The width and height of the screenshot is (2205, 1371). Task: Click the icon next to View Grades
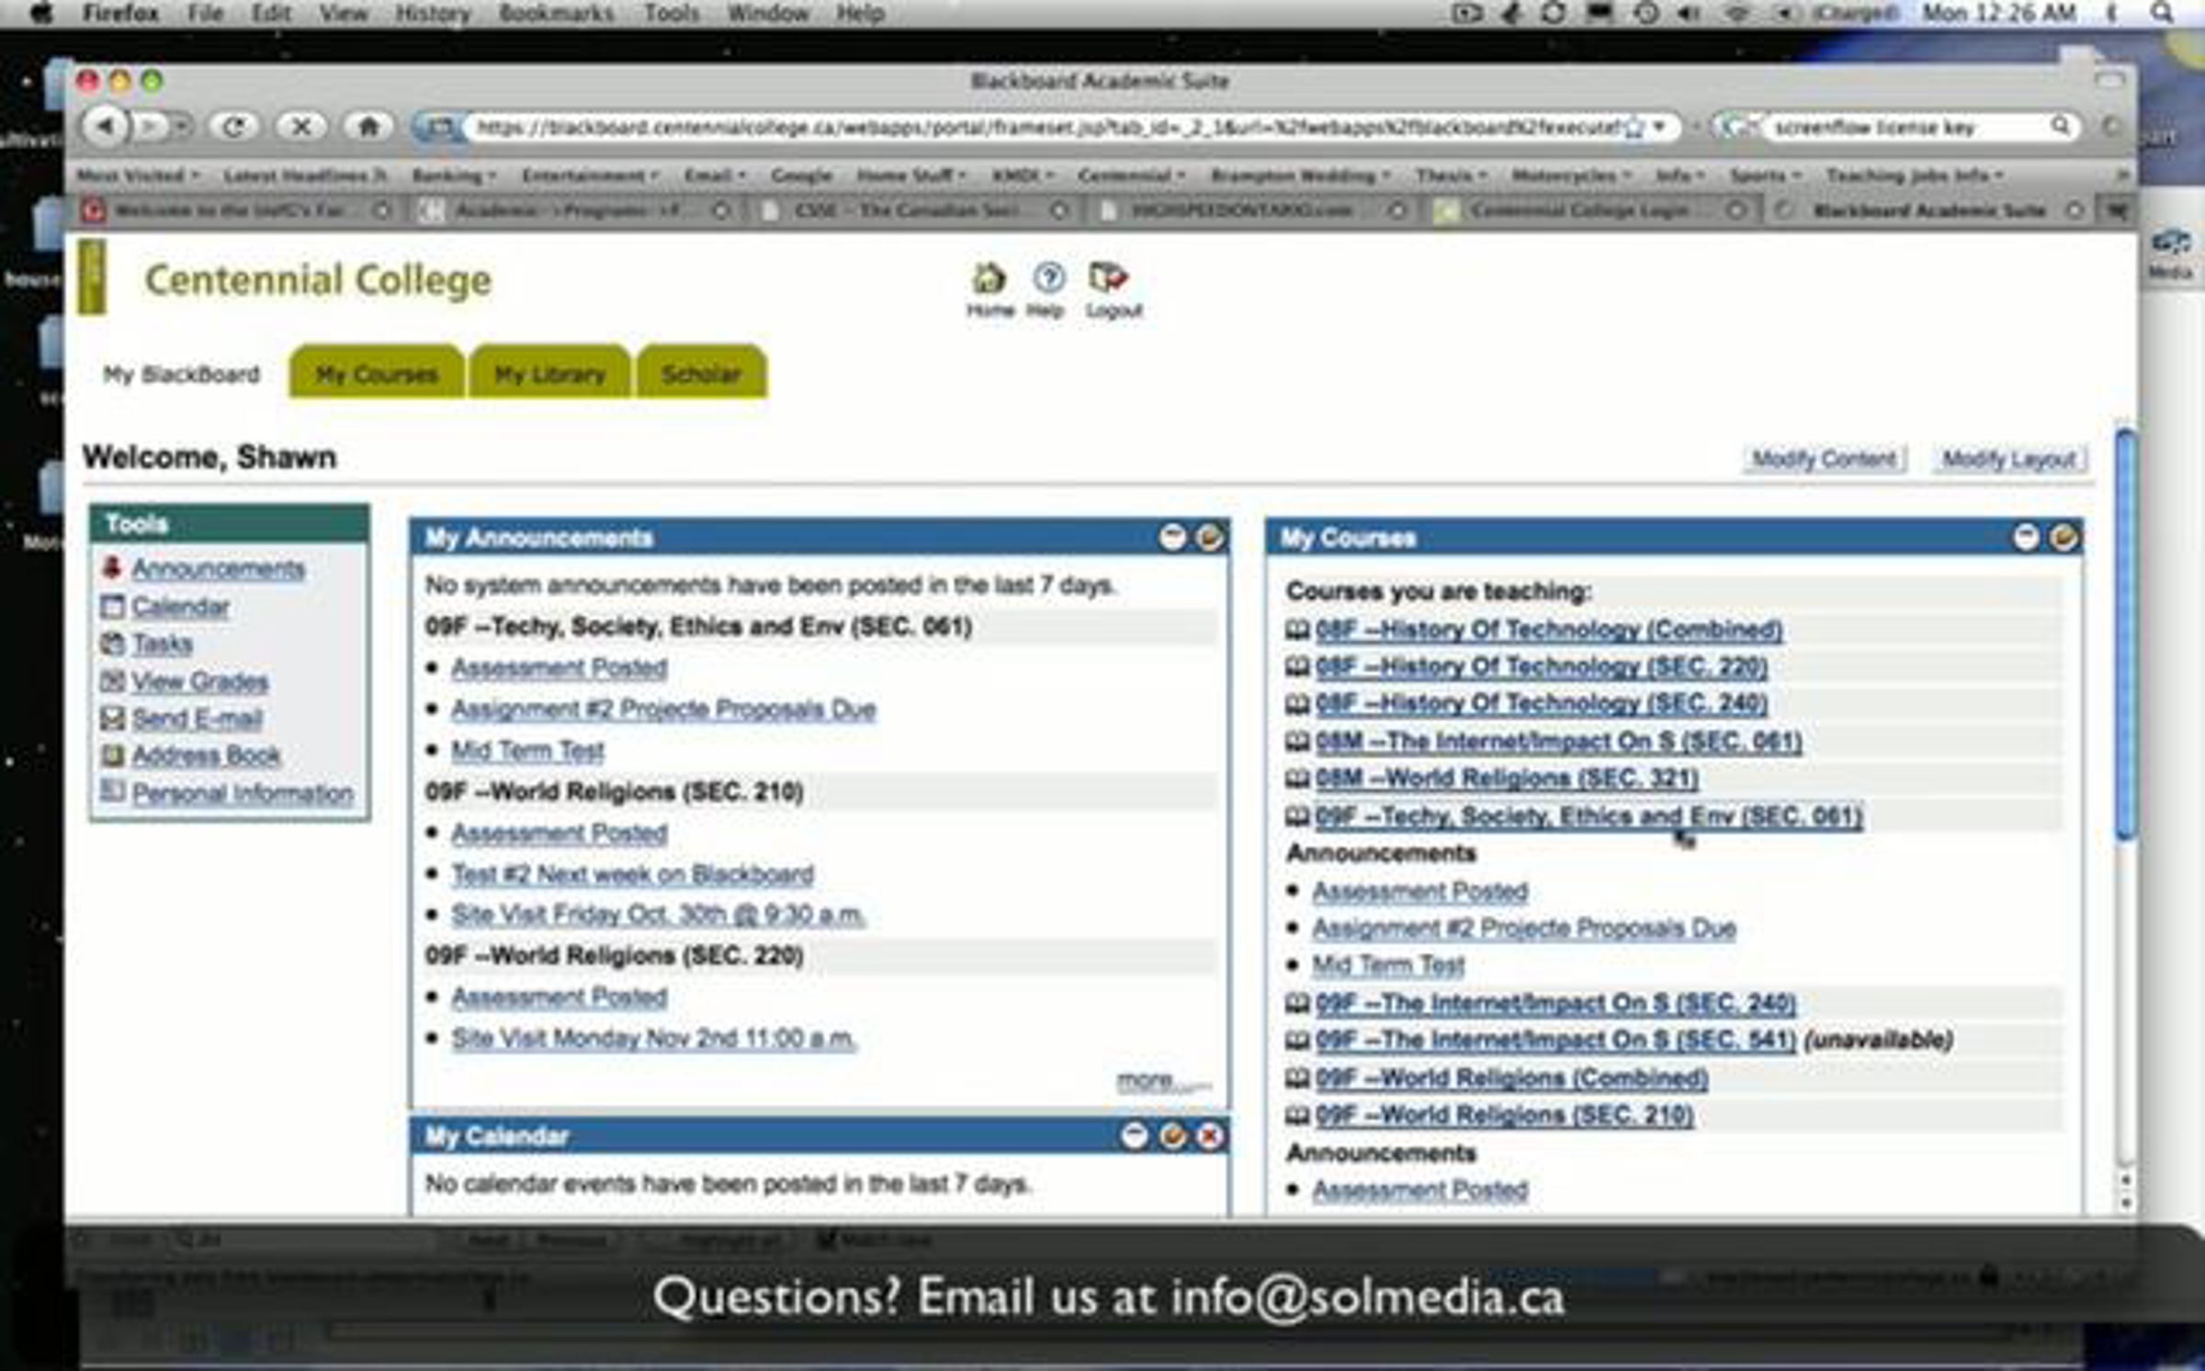point(112,680)
